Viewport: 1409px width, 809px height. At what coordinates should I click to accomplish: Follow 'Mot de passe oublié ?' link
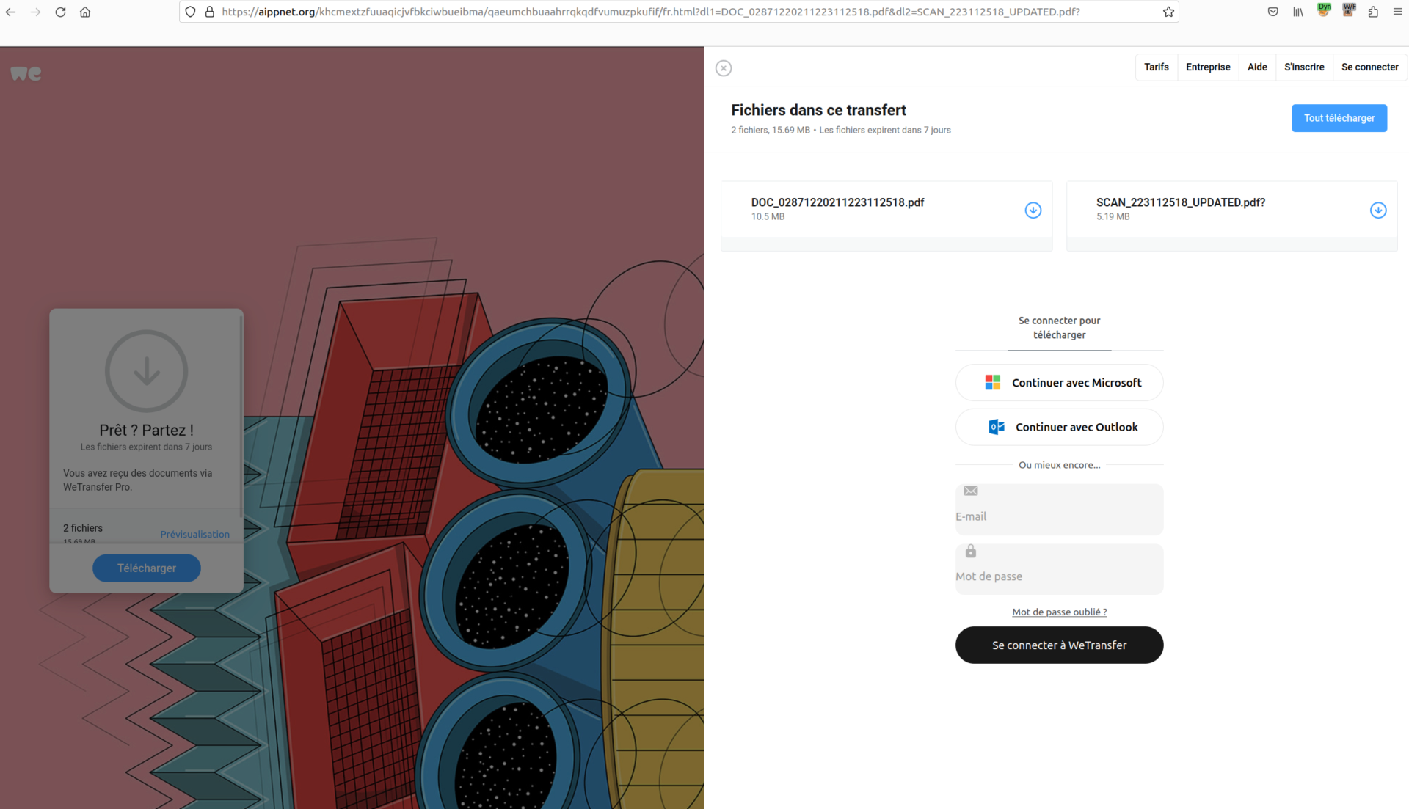1059,612
